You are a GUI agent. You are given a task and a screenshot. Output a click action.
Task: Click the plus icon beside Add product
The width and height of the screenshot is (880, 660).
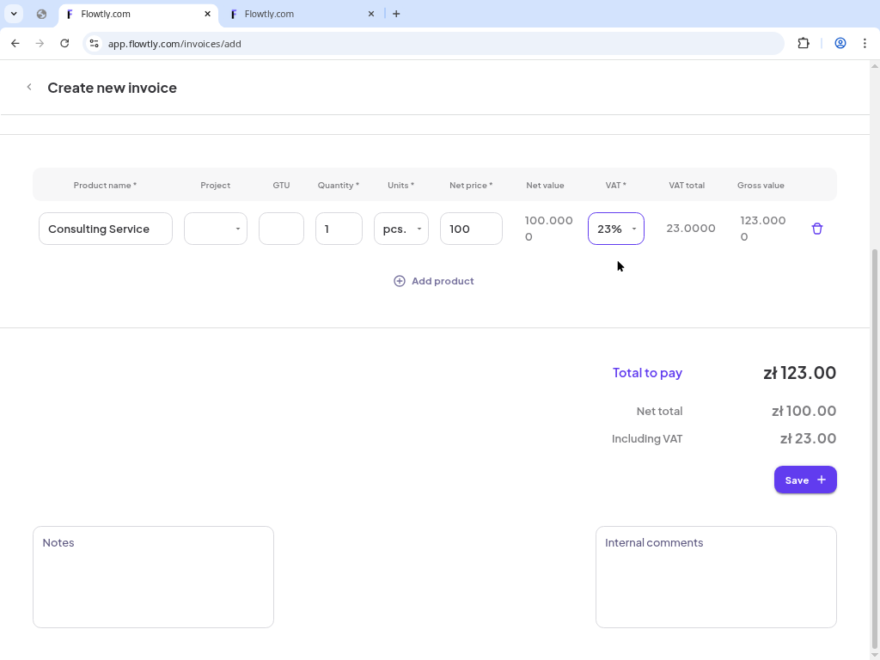[399, 281]
